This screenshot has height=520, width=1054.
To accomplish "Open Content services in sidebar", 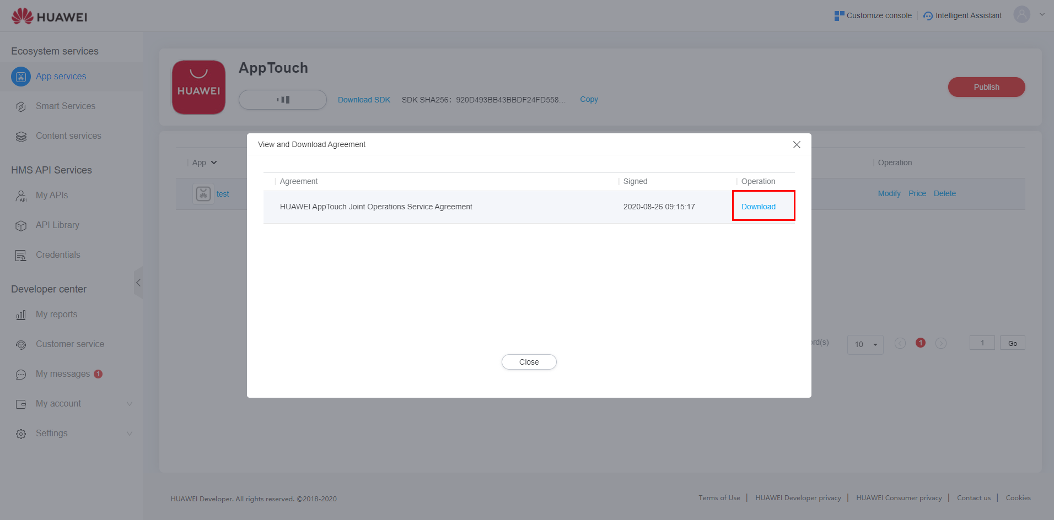I will click(x=68, y=136).
